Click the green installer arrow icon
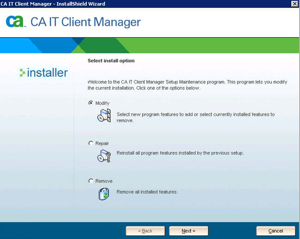 point(23,72)
